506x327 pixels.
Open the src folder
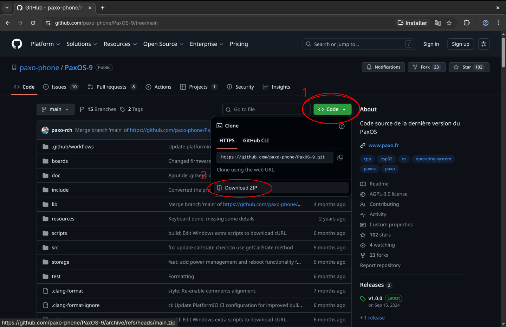coord(55,247)
